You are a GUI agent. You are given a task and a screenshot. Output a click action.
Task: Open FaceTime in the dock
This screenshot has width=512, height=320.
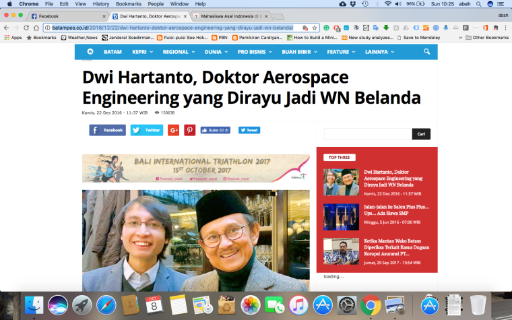[274, 305]
